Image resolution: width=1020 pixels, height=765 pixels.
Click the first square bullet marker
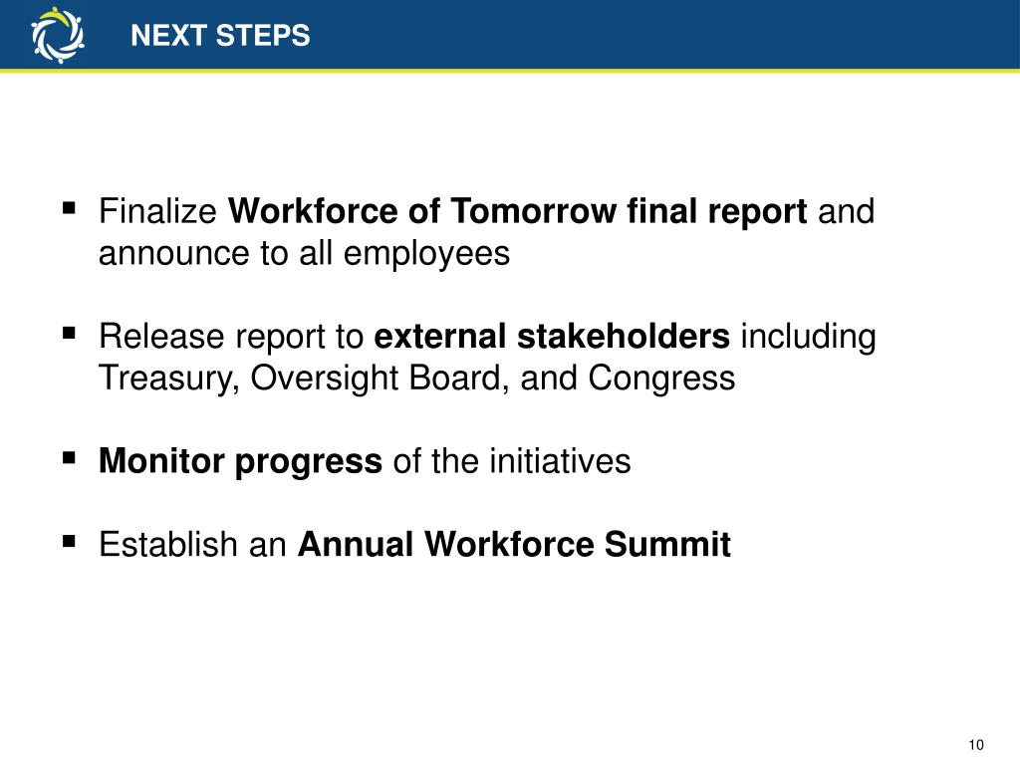pos(69,209)
